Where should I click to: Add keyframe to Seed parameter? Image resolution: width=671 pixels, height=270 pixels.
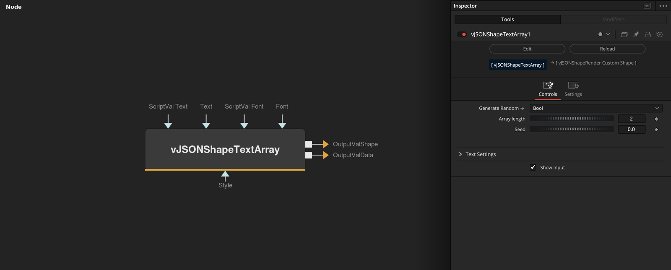[656, 130]
